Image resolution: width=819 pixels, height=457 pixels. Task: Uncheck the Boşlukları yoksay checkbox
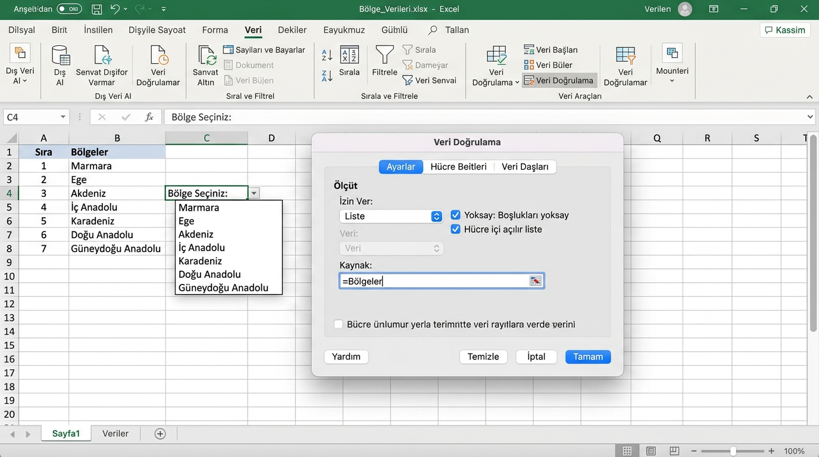coord(455,215)
